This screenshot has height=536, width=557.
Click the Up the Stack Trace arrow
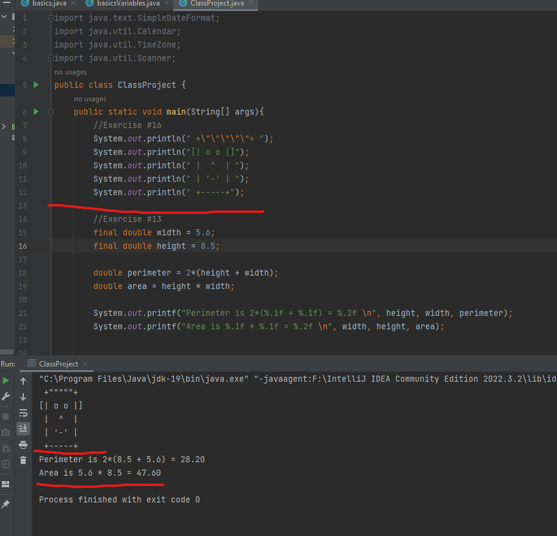[x=23, y=381]
